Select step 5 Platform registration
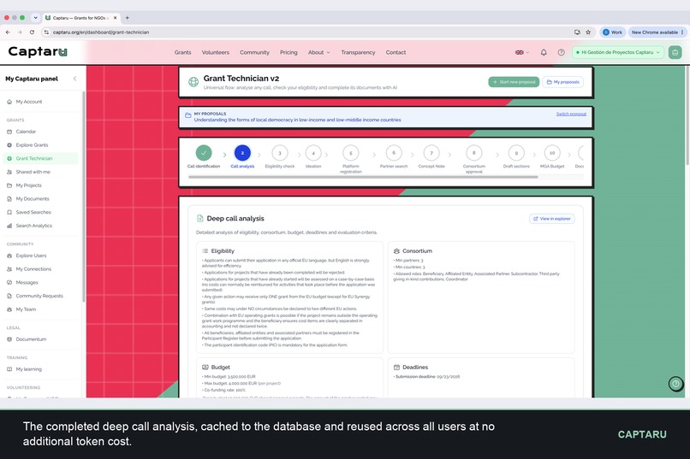 click(351, 153)
